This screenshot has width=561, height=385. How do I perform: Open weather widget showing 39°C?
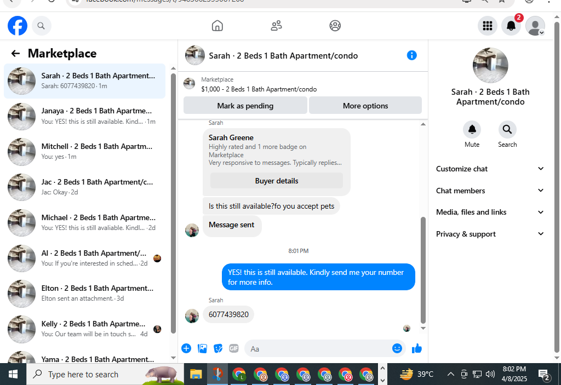tap(417, 374)
